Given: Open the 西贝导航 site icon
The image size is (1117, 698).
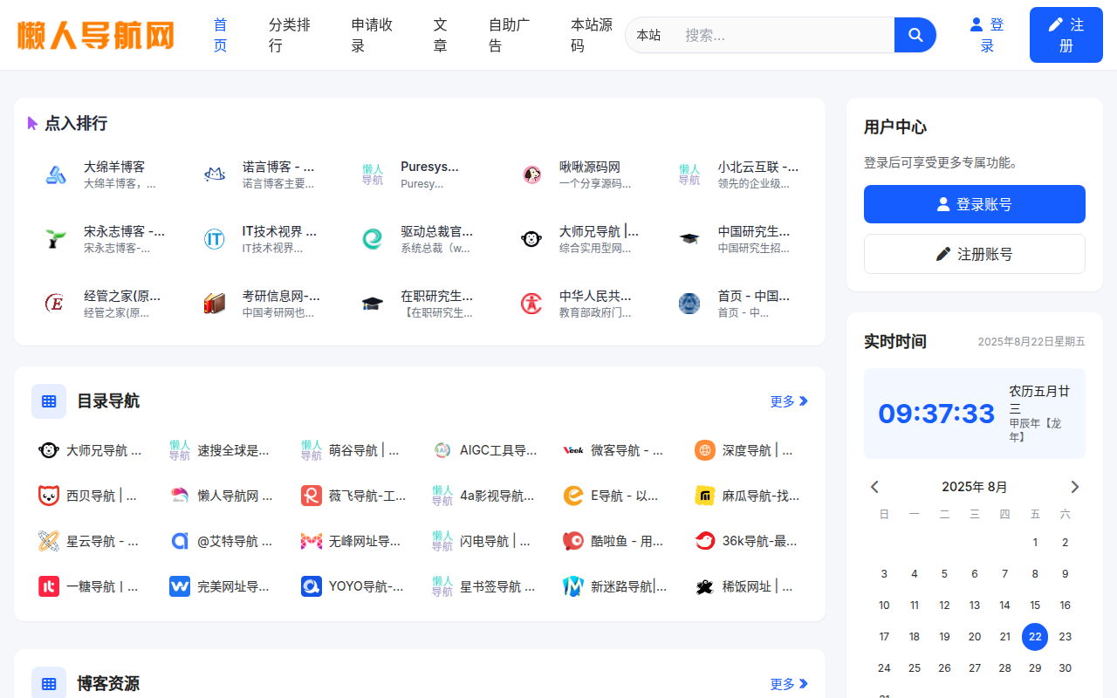Looking at the screenshot, I should coord(49,496).
